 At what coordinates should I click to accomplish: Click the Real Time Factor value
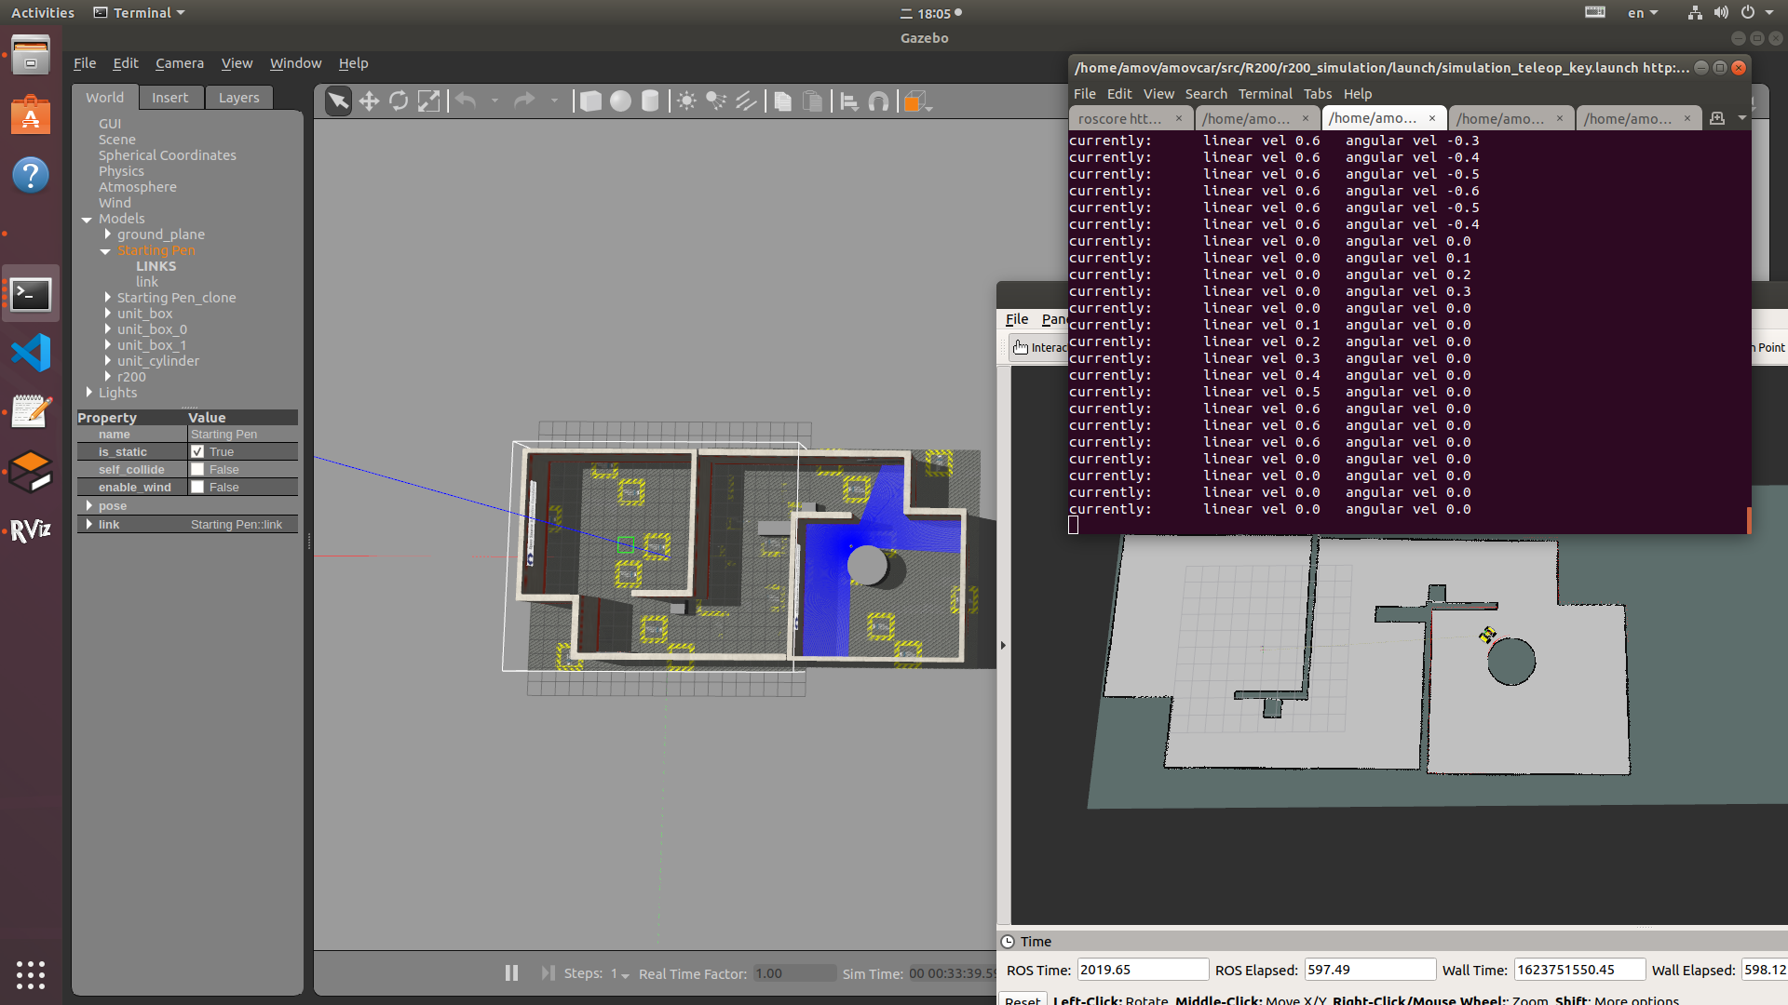pyautogui.click(x=794, y=973)
